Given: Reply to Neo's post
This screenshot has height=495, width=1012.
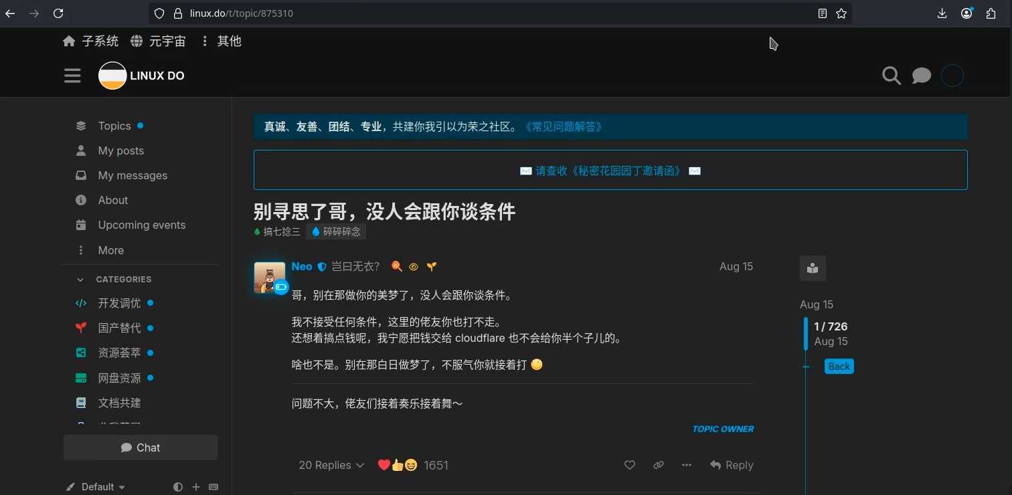Looking at the screenshot, I should pyautogui.click(x=732, y=465).
